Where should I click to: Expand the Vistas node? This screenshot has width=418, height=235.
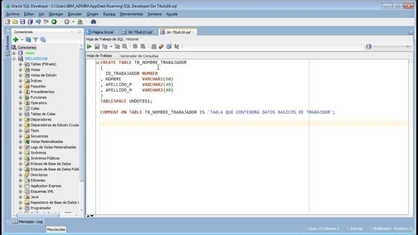20,70
